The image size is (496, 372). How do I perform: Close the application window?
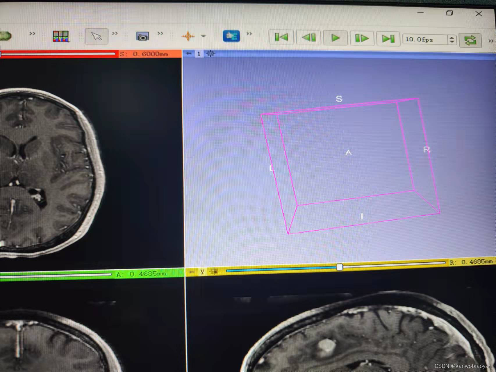click(x=479, y=14)
